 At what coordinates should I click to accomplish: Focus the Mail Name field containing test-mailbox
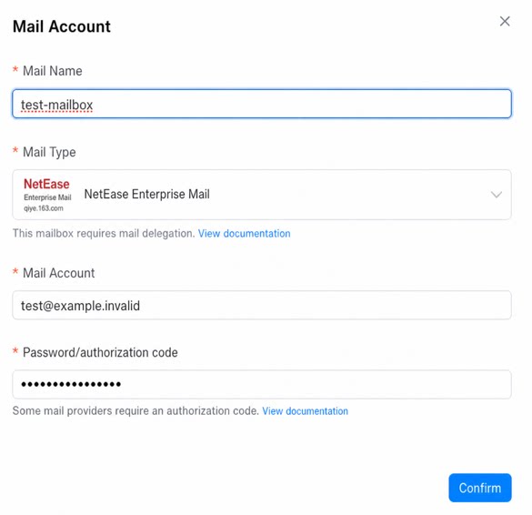pos(262,104)
